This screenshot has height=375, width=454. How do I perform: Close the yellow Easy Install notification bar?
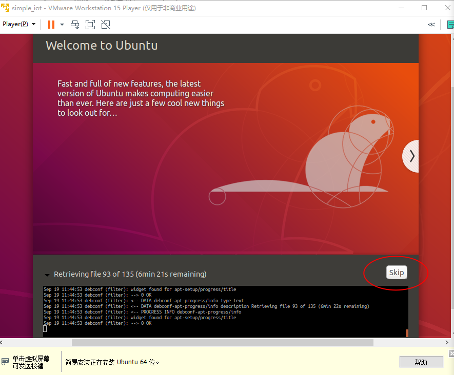[x=451, y=353]
